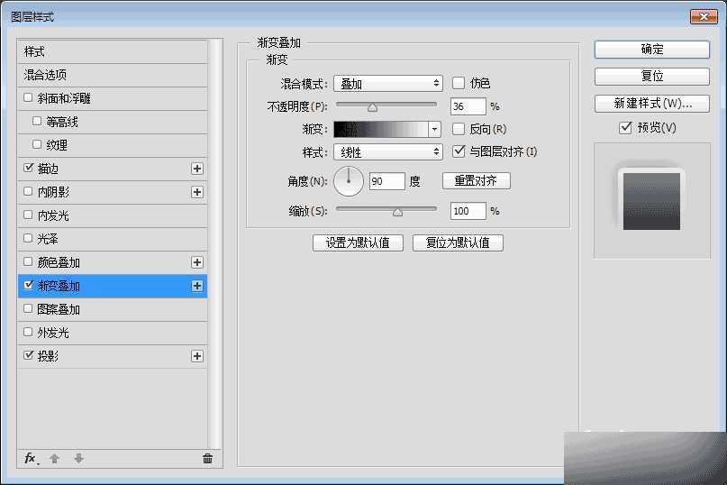The image size is (727, 485).
Task: Click the 复位 button
Action: click(x=652, y=76)
